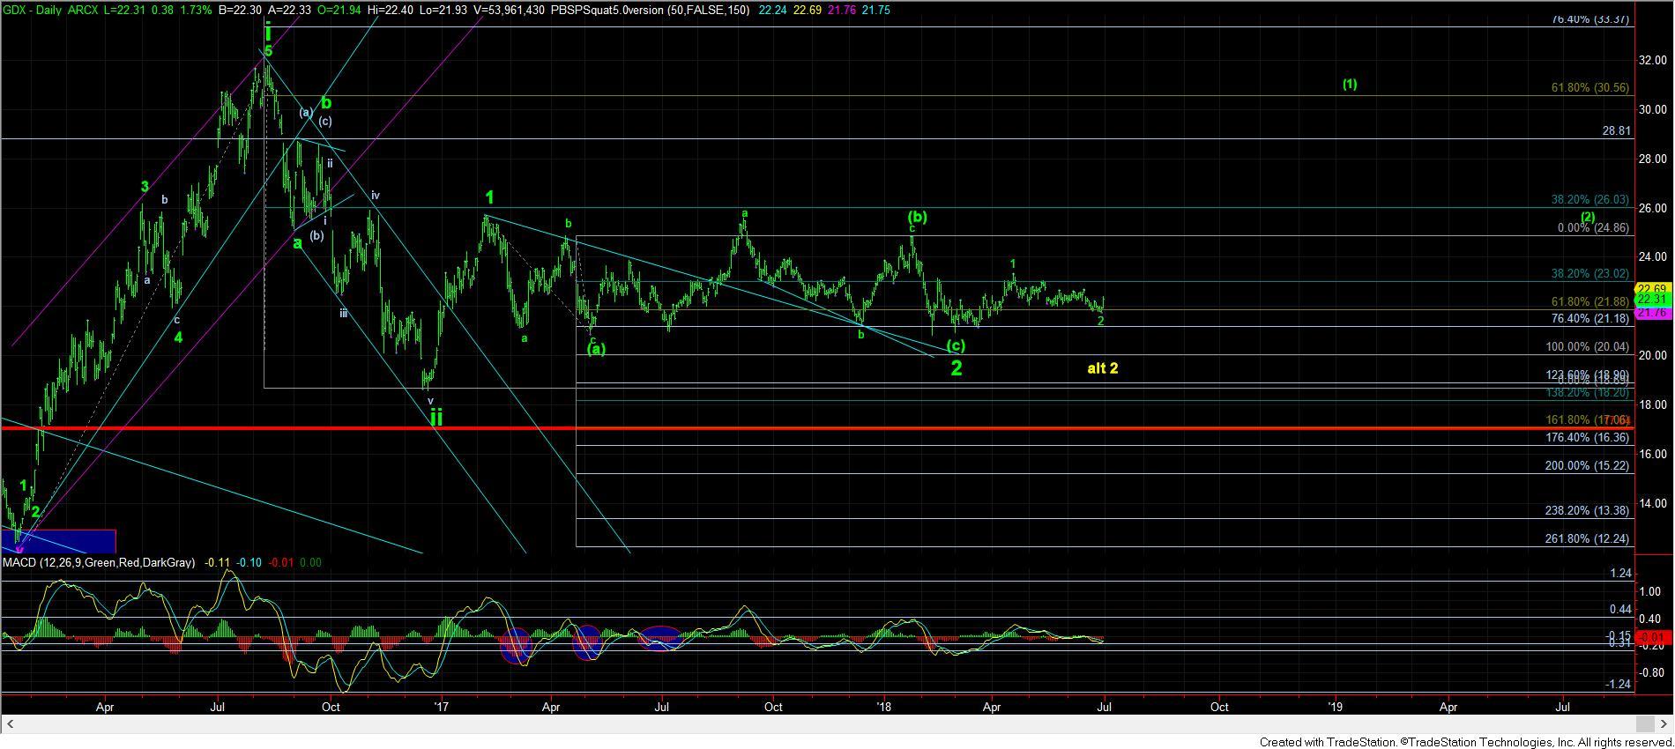The image size is (1675, 749).
Task: Click the 21.76 magenta price marker
Action: coord(1650,313)
